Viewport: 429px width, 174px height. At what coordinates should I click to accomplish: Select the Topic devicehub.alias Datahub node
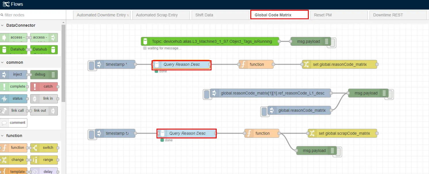(210, 41)
